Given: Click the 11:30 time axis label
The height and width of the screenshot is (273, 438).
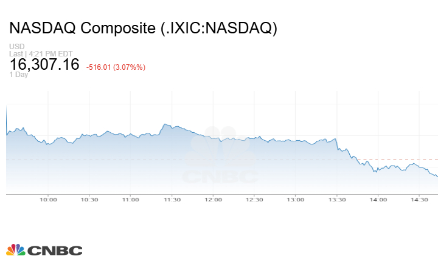Looking at the screenshot, I should point(172,200).
